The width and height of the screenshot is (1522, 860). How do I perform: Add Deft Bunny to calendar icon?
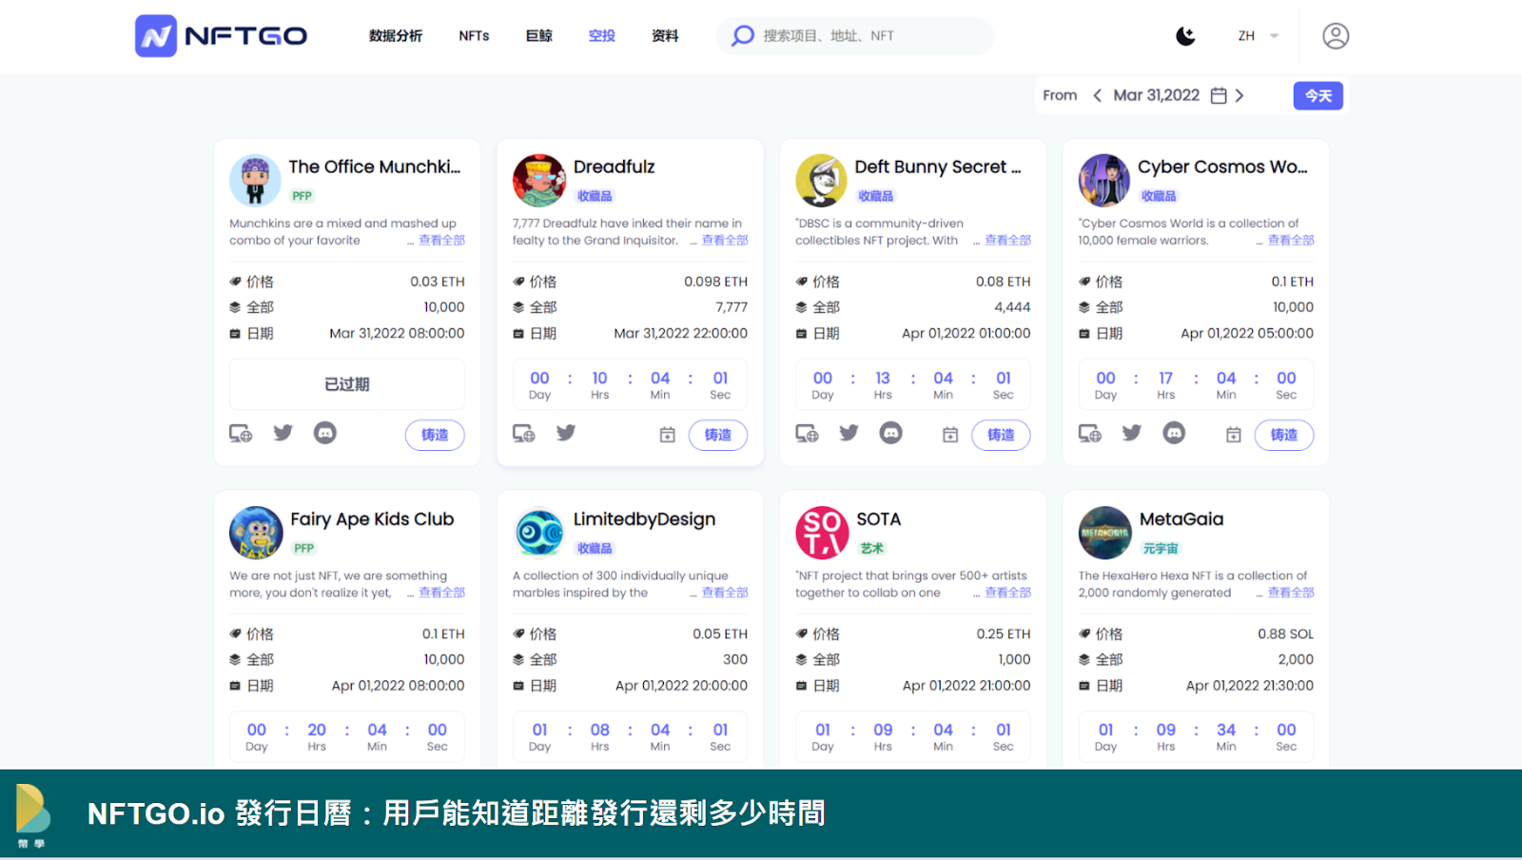pos(950,435)
